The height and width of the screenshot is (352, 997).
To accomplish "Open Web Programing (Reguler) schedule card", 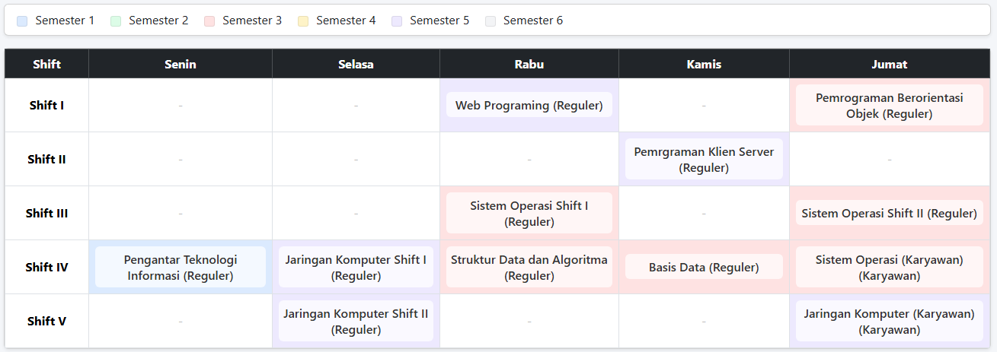I will click(529, 105).
